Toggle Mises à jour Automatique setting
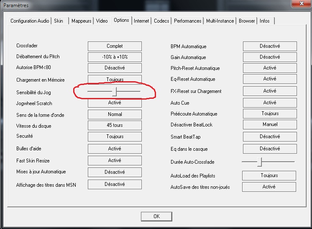This screenshot has width=312, height=229. click(x=115, y=172)
